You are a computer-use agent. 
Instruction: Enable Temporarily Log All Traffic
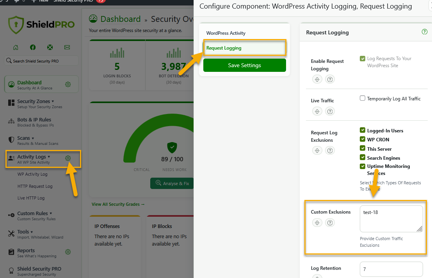coord(363,98)
